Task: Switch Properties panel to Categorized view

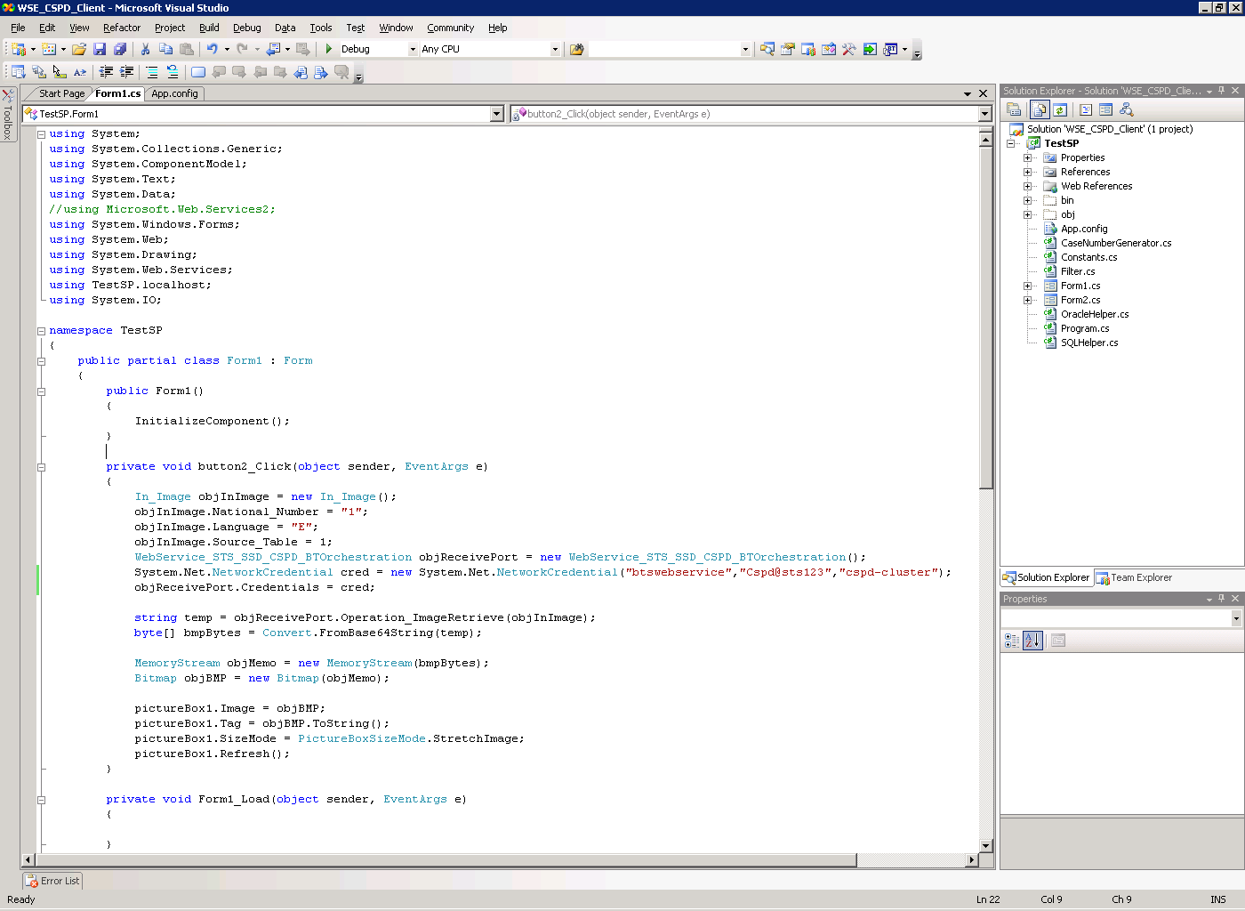Action: [1012, 640]
